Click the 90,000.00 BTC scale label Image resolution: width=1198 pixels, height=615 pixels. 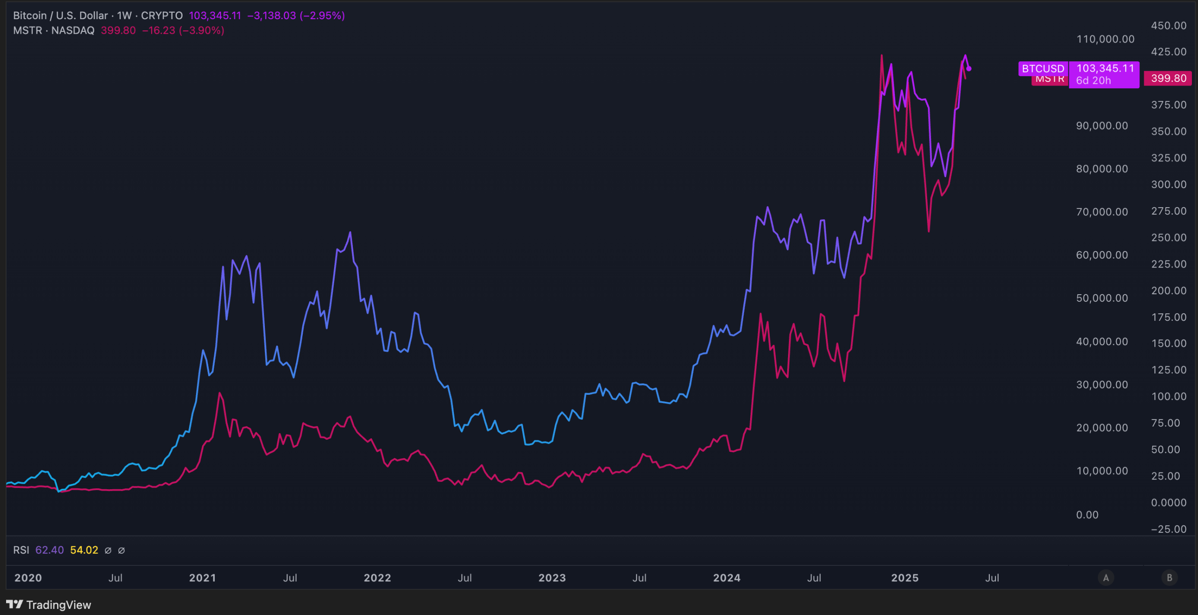tap(1102, 126)
